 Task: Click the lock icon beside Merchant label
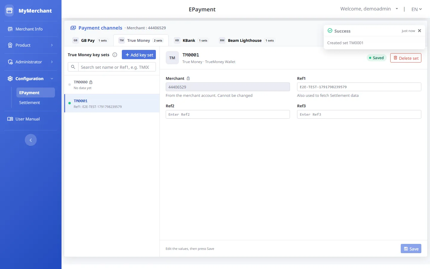[x=188, y=78]
